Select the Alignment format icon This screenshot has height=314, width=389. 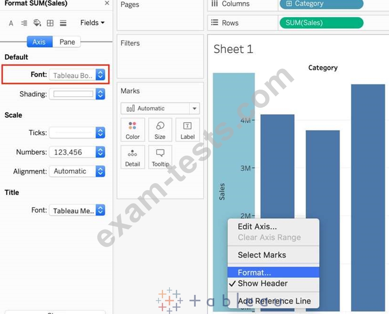click(24, 23)
